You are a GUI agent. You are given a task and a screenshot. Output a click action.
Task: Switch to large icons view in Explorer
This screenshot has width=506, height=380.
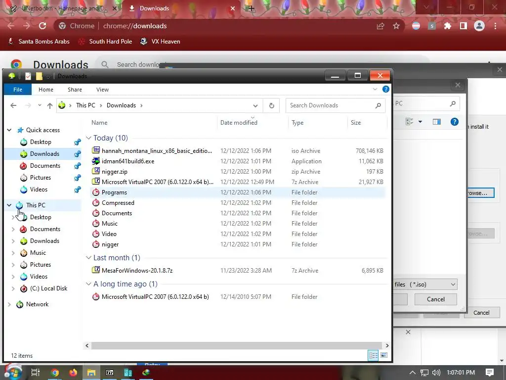pyautogui.click(x=383, y=355)
